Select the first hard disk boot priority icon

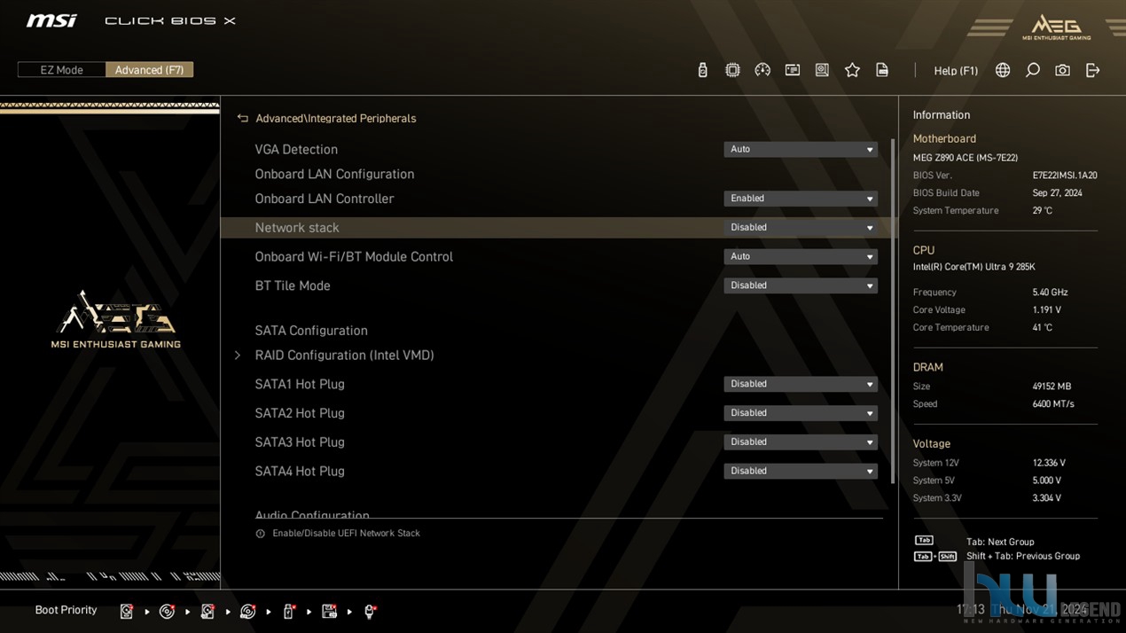pos(127,611)
